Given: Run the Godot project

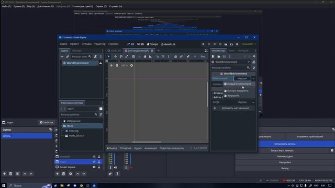Looking at the screenshot, I should [x=203, y=44].
